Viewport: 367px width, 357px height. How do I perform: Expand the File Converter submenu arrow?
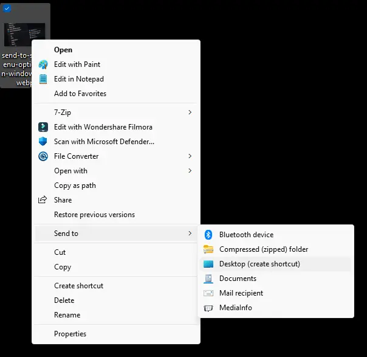(190, 156)
